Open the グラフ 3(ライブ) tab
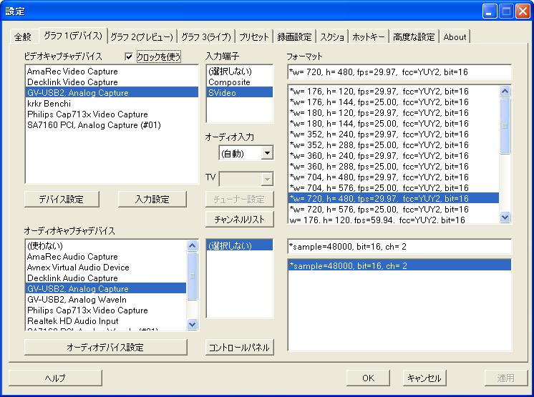Viewport: 534px width, 397px height. pyautogui.click(x=206, y=36)
